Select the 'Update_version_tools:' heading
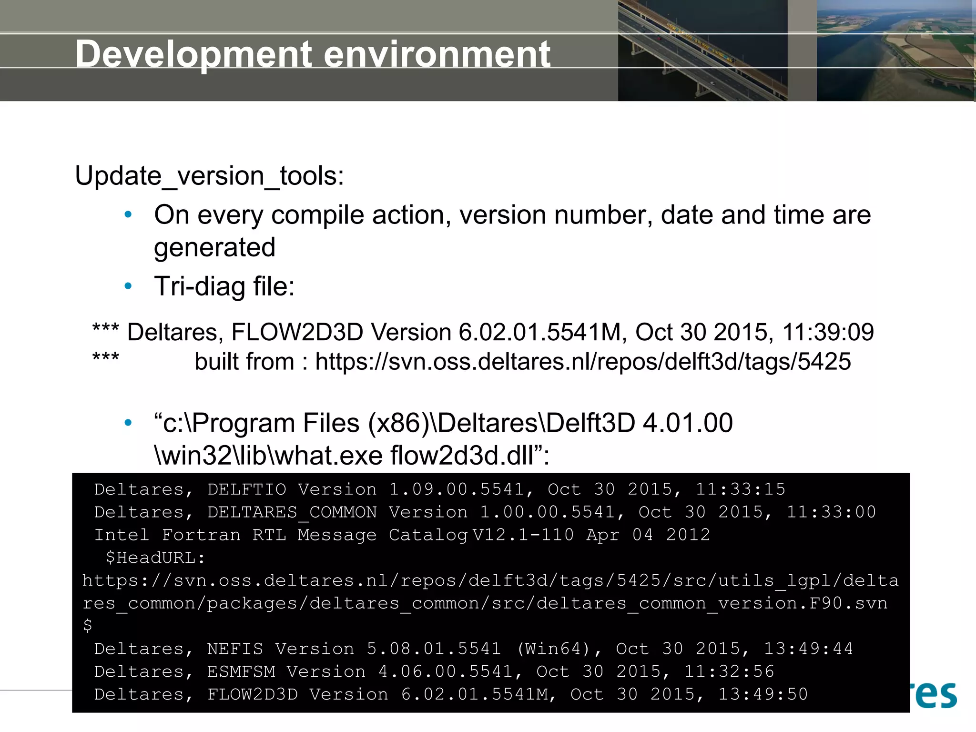 [209, 176]
